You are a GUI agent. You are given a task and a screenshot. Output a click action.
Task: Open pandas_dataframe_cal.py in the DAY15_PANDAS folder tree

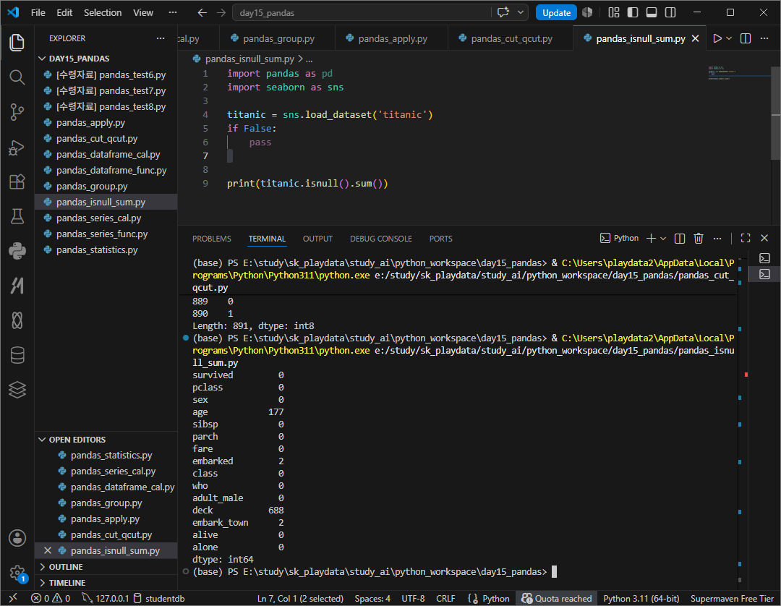coord(108,154)
